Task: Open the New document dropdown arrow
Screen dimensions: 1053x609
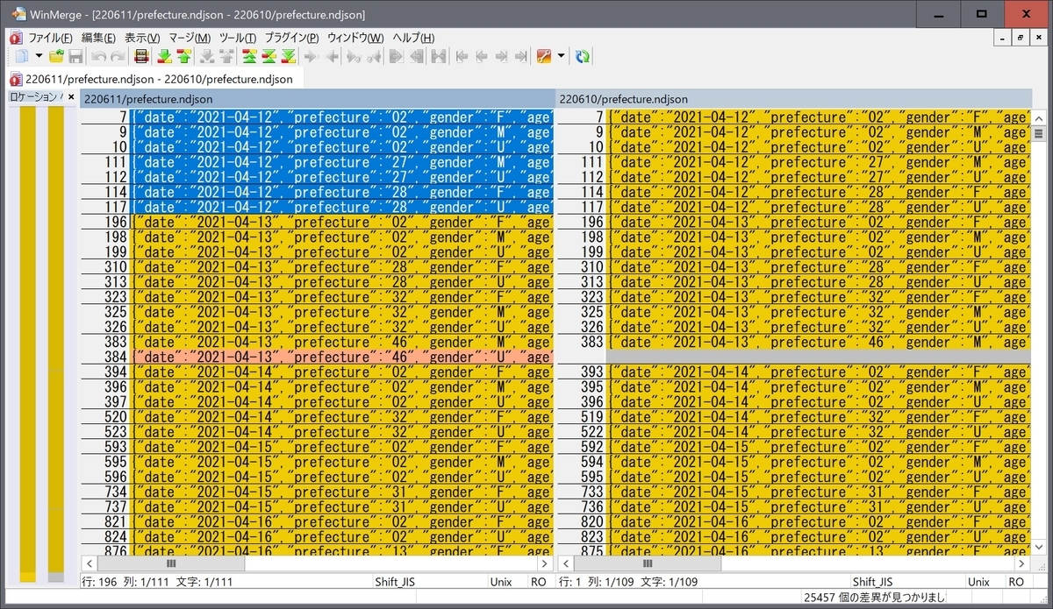Action: pyautogui.click(x=39, y=56)
